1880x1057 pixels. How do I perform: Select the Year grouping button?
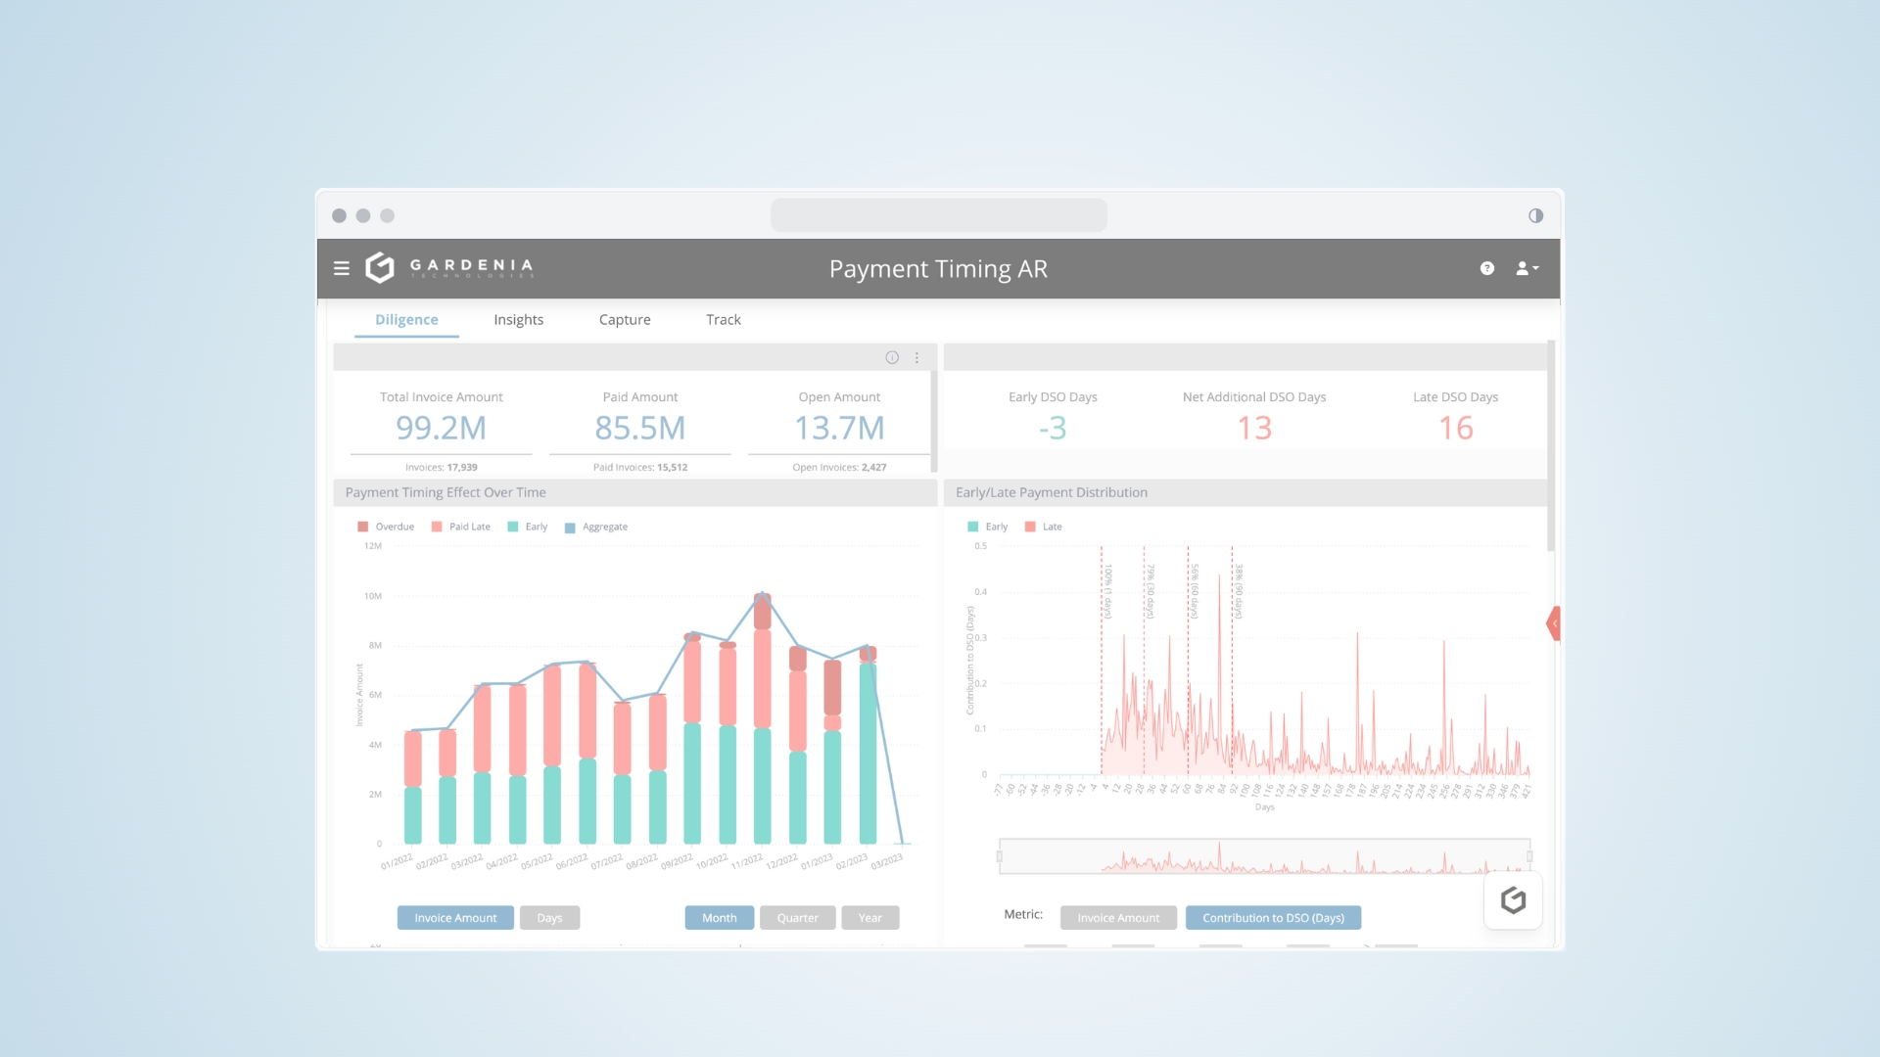(x=870, y=918)
